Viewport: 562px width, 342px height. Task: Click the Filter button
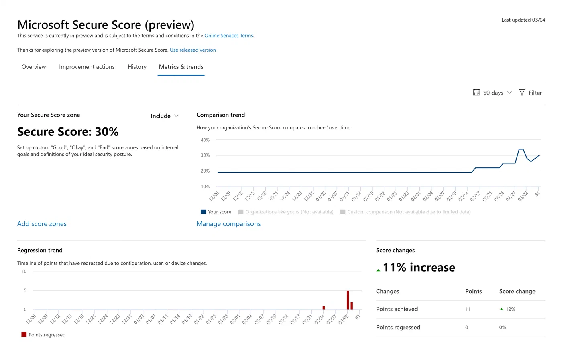click(530, 93)
